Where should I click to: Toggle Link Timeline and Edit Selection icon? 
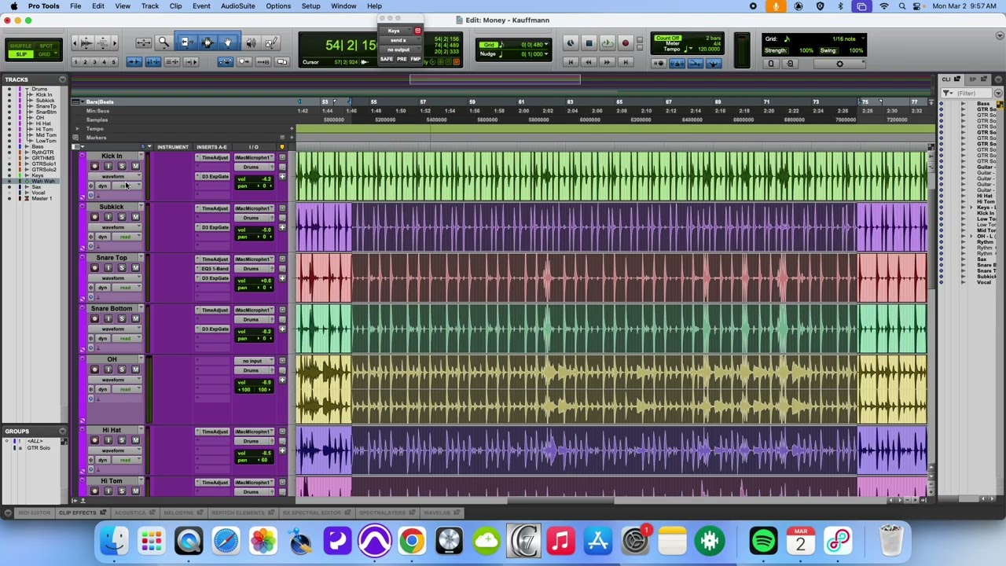click(x=152, y=61)
